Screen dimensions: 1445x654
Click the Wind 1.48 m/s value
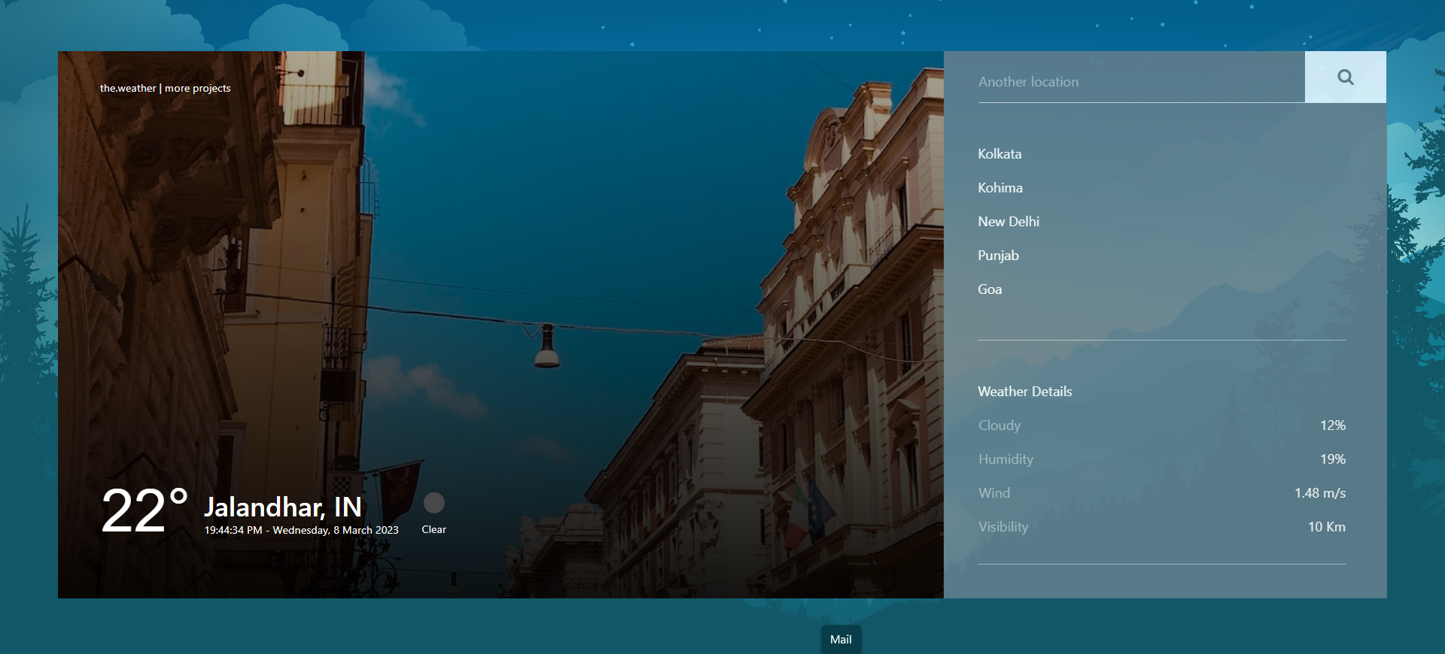pyautogui.click(x=1319, y=493)
